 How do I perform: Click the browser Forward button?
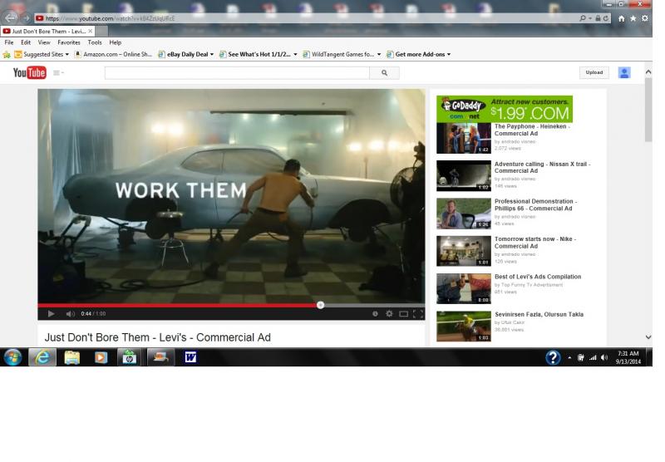(27, 18)
